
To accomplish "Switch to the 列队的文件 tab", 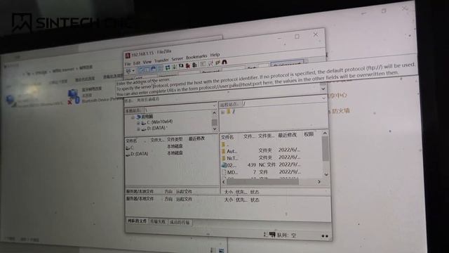I will 137,221.
